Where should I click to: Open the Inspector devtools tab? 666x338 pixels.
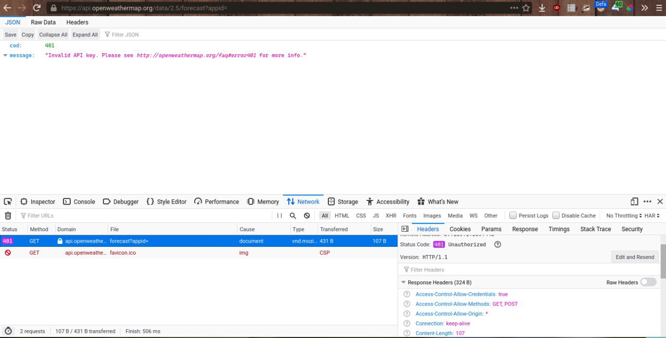pyautogui.click(x=37, y=202)
